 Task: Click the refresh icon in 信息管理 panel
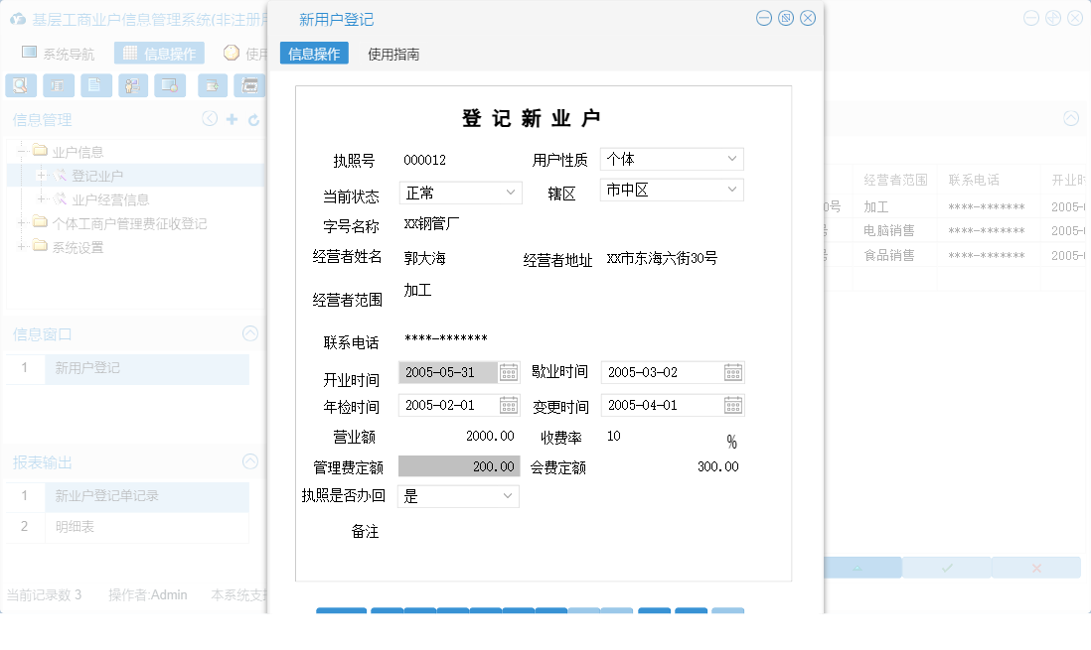(252, 119)
